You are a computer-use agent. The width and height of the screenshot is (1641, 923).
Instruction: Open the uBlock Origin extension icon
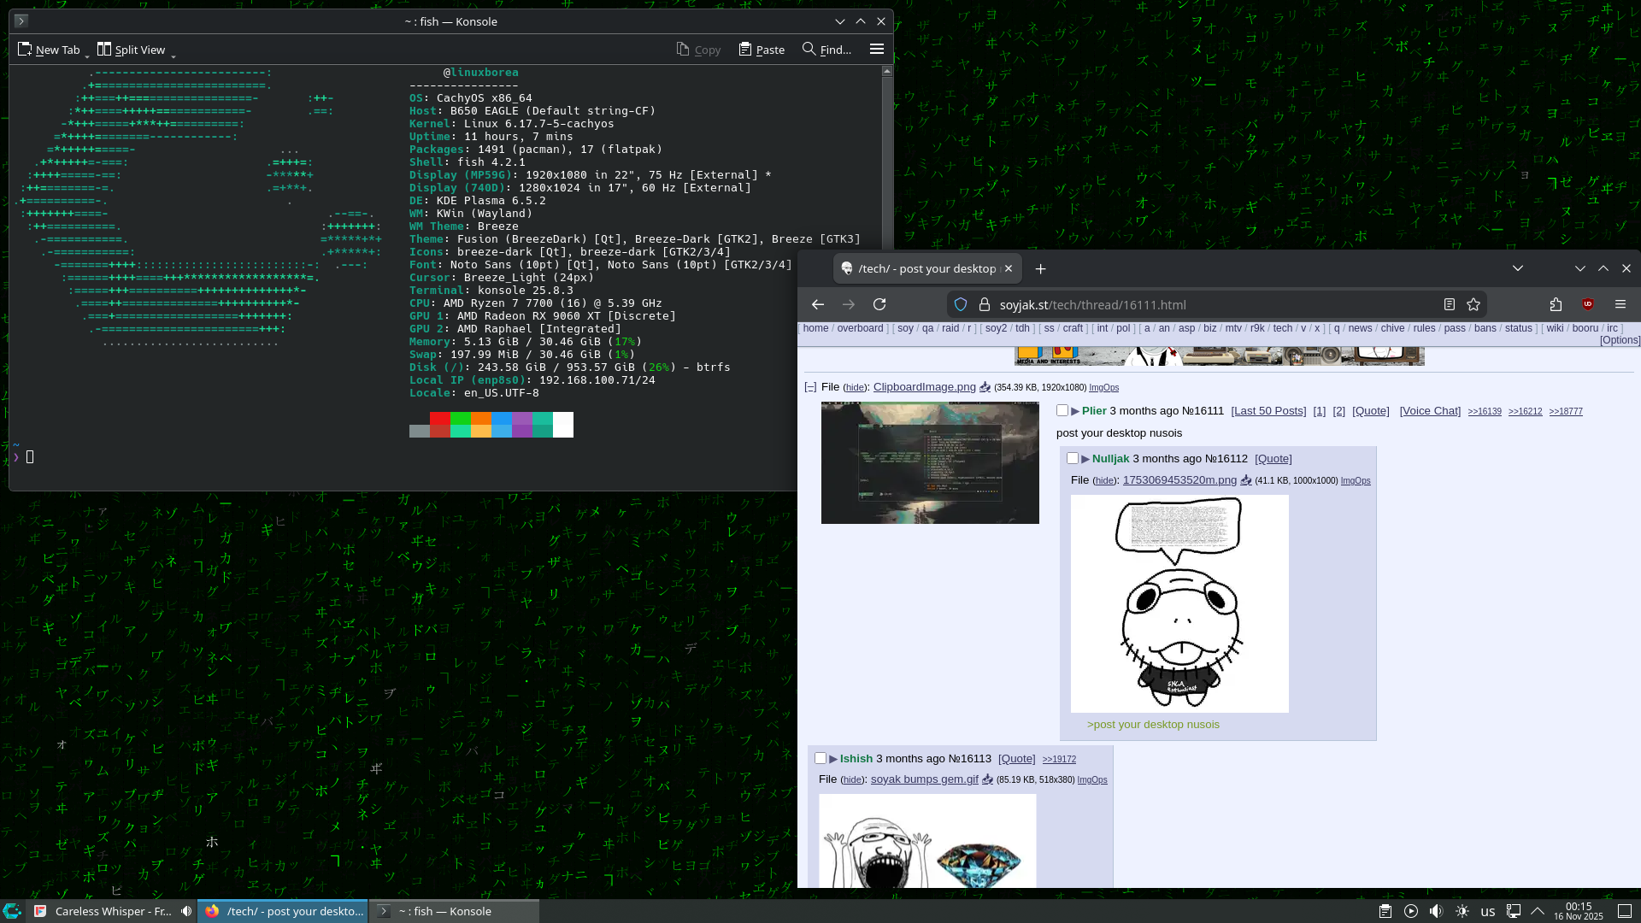(x=1588, y=304)
